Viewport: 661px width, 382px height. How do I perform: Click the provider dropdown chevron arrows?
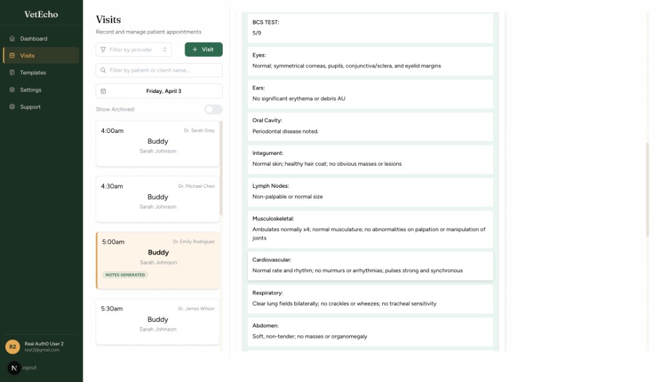166,49
